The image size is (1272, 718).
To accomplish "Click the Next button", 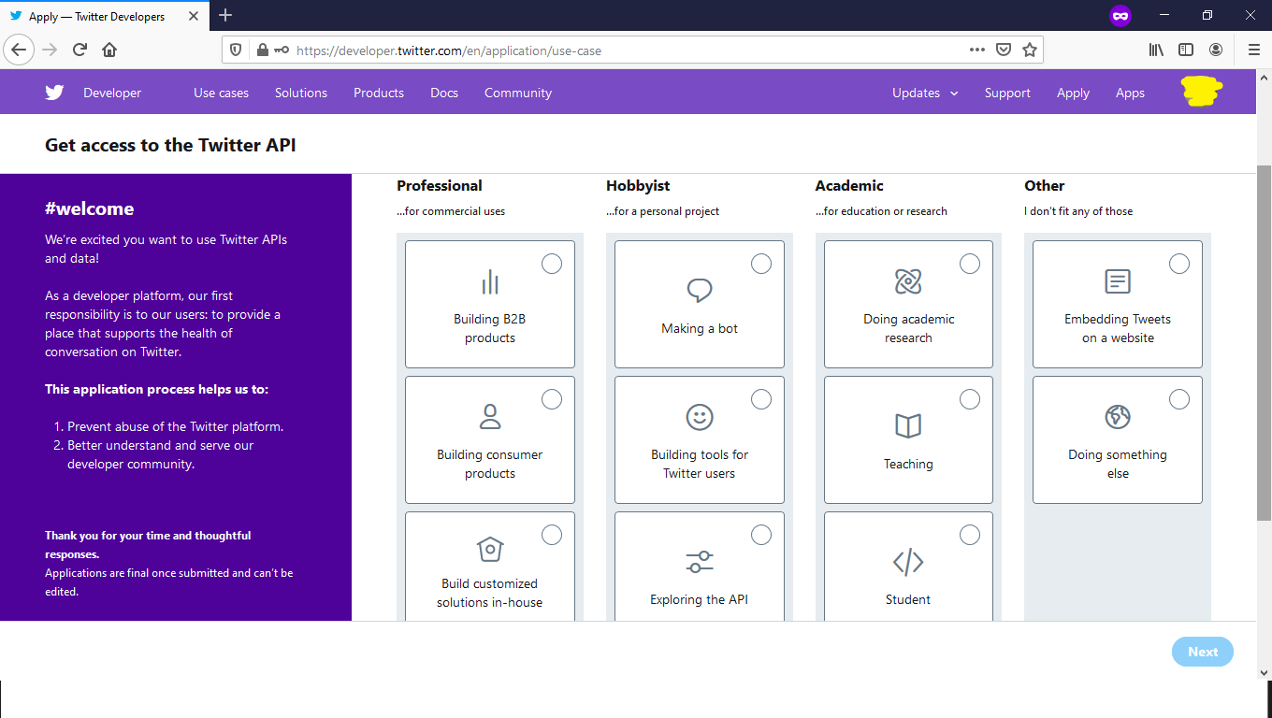I will 1203,652.
